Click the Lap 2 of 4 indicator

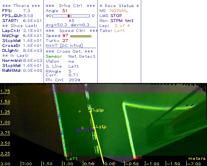coord(115,26)
